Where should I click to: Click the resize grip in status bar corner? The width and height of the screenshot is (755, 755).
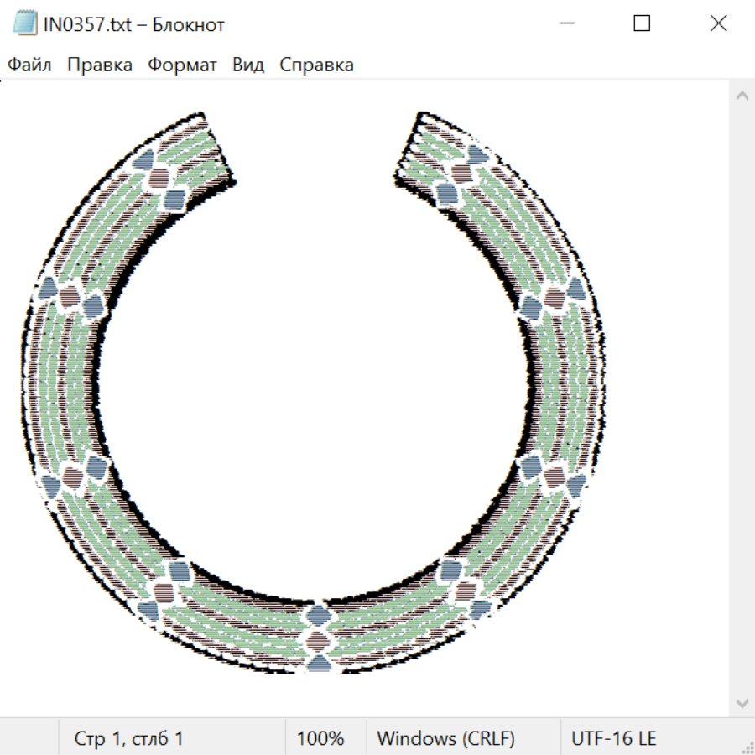point(747,747)
